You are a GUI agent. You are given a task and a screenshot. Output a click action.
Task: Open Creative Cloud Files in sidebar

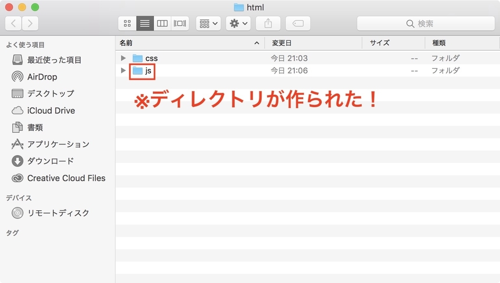66,178
